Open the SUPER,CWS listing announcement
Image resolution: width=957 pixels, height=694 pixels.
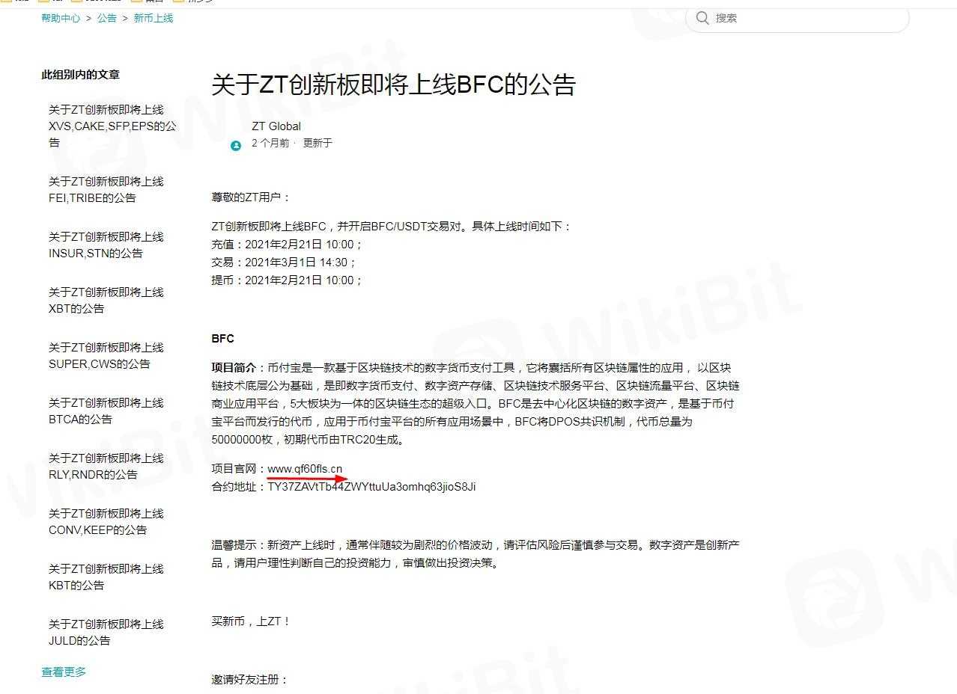point(106,356)
